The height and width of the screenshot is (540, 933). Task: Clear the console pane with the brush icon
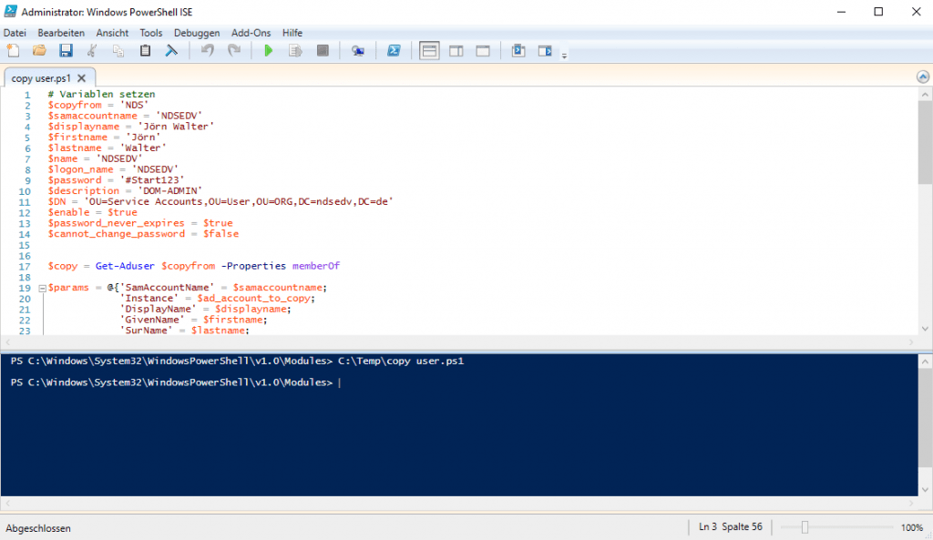pyautogui.click(x=171, y=50)
